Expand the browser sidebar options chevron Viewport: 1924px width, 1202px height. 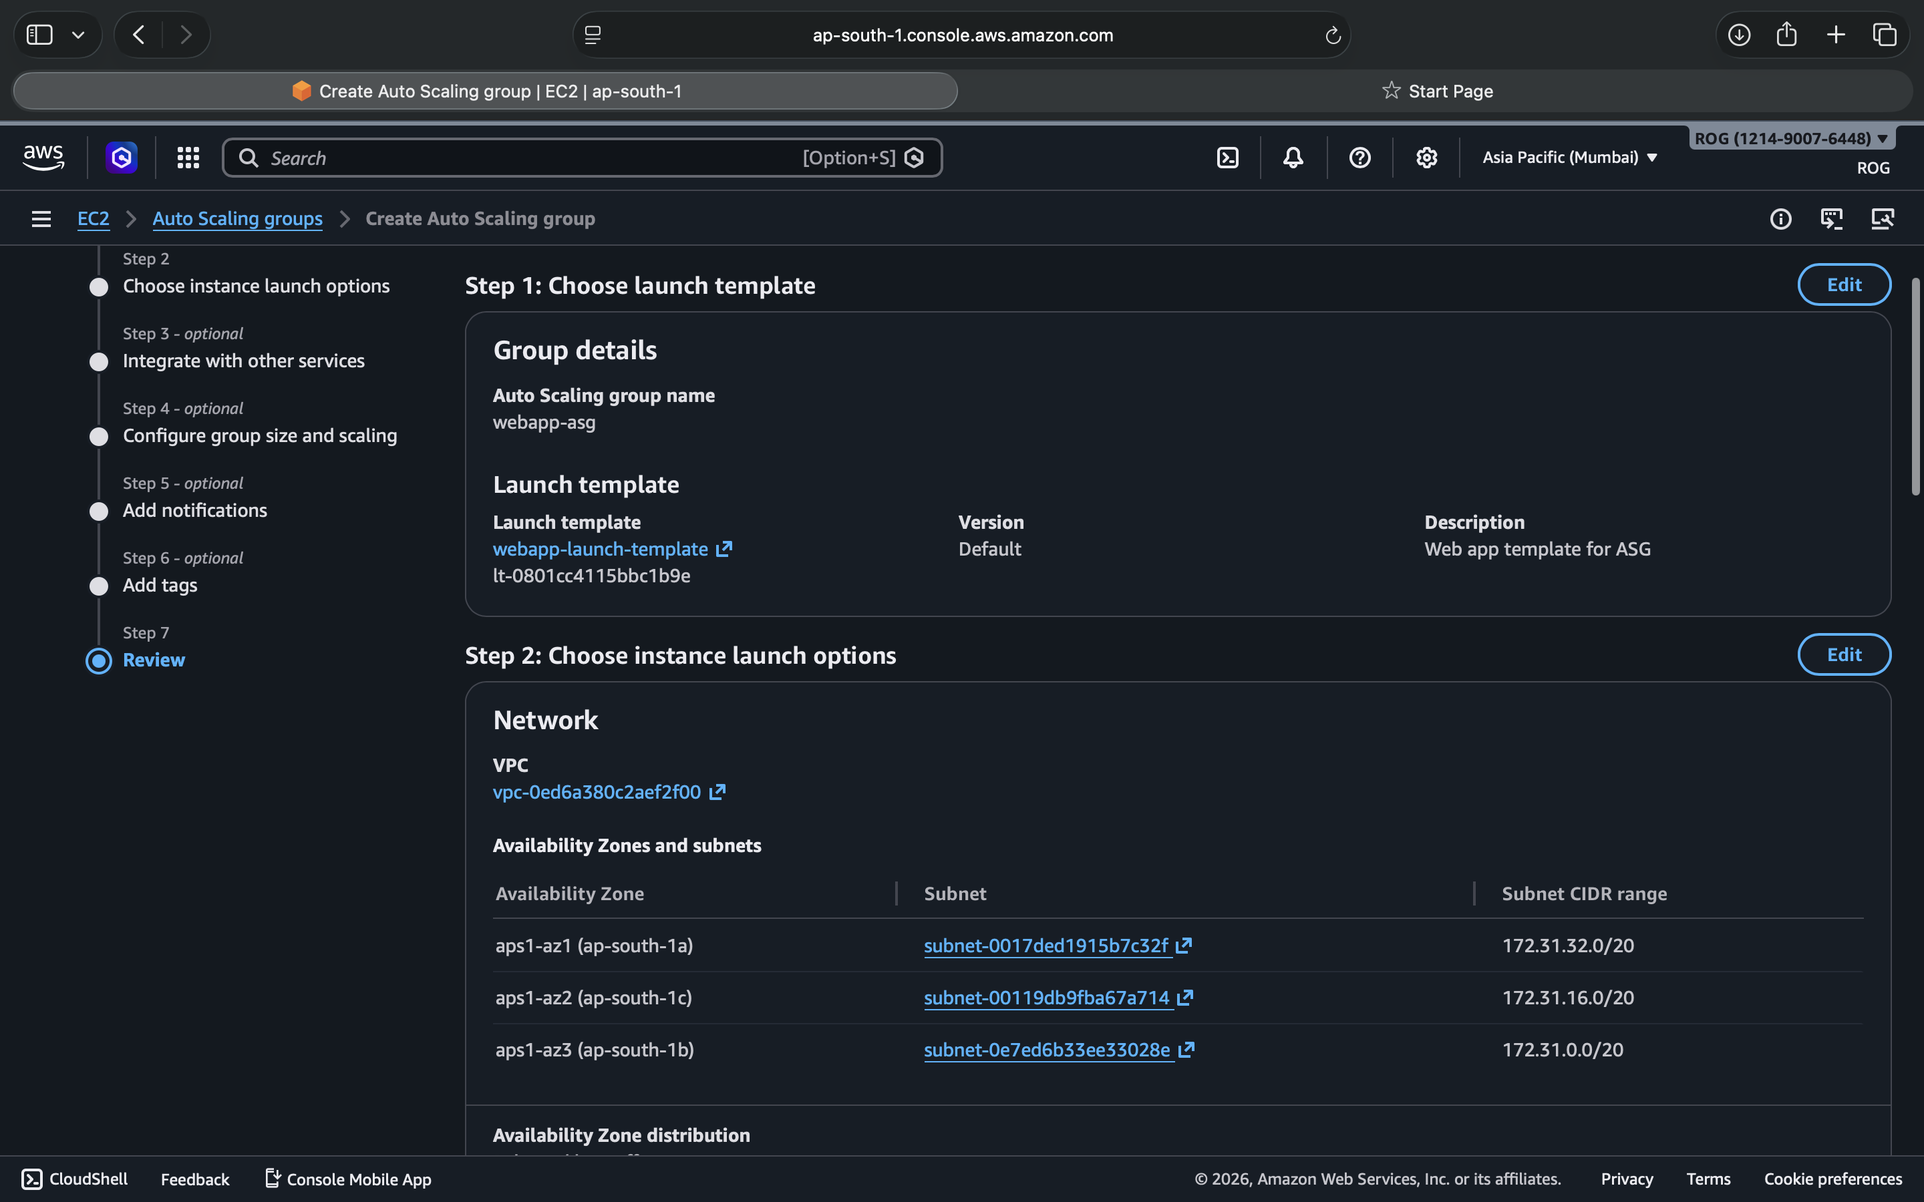[78, 35]
